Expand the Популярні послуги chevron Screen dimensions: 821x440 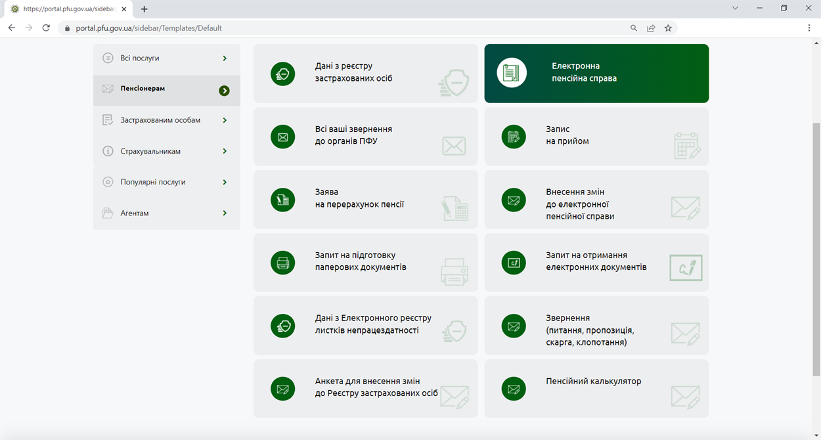coord(225,182)
